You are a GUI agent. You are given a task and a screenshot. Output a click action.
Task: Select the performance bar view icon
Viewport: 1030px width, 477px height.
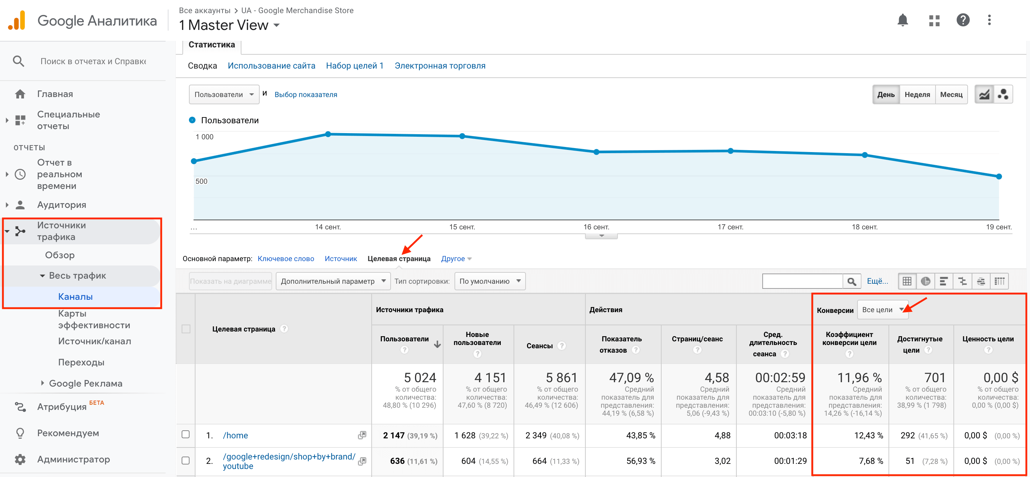pos(944,281)
